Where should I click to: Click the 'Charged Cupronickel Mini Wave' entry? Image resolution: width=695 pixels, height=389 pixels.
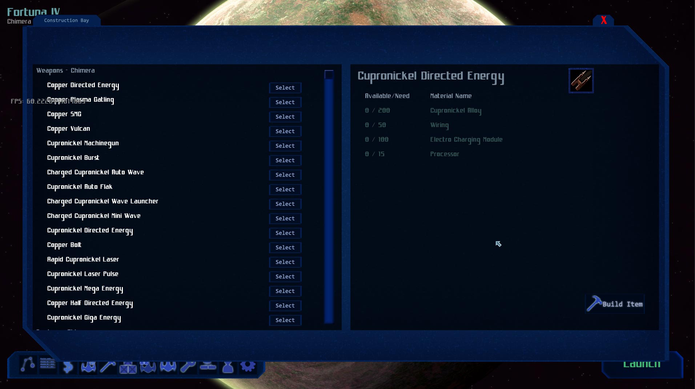point(94,216)
